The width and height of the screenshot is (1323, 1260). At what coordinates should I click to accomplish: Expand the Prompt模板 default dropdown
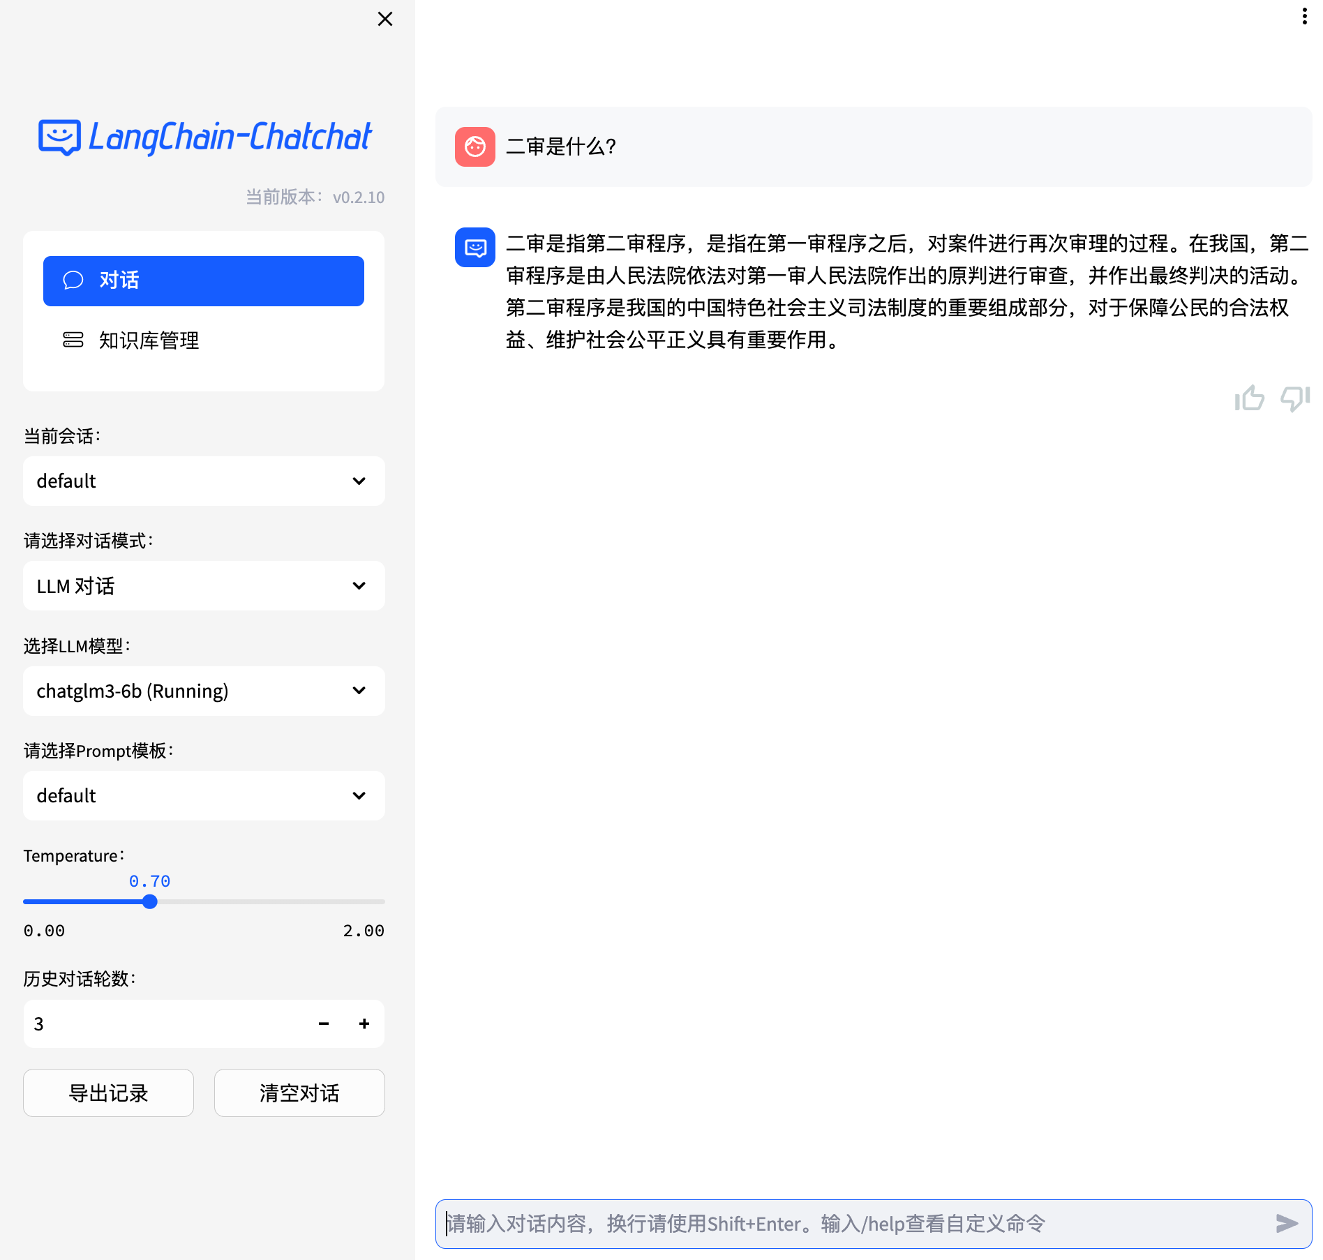tap(204, 795)
